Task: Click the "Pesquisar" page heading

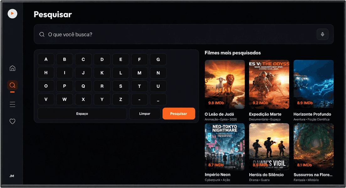Action: [x=53, y=14]
